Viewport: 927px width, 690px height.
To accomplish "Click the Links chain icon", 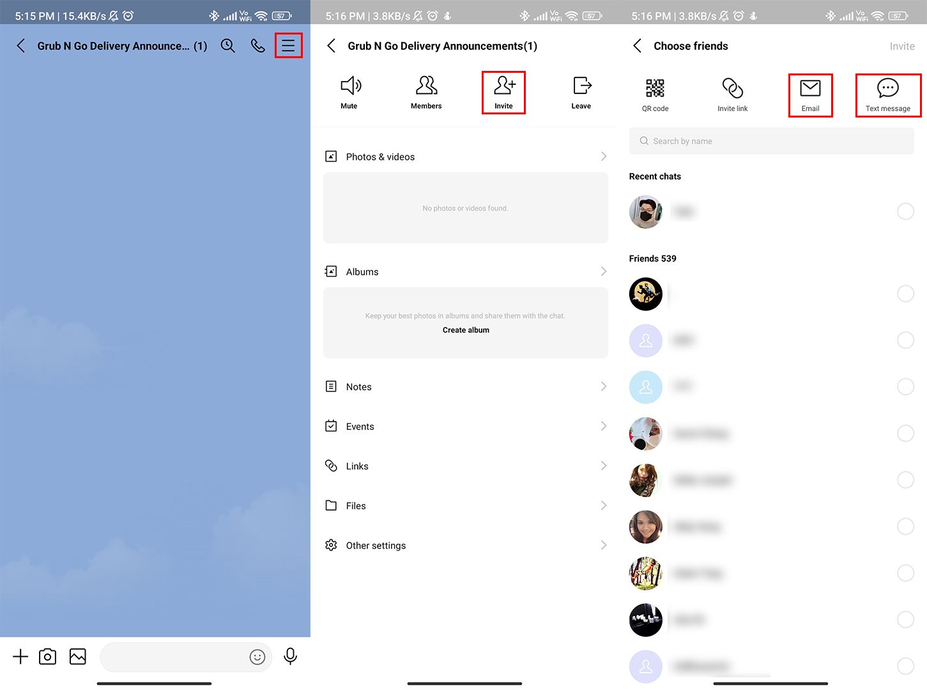I will (331, 466).
